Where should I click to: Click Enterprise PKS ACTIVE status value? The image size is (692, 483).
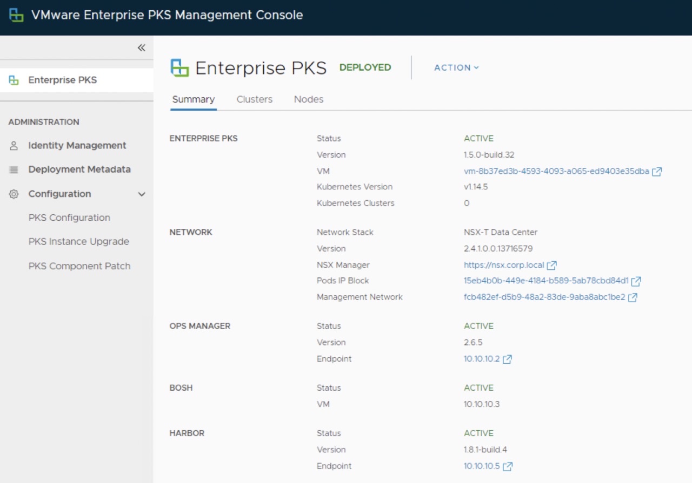point(478,138)
